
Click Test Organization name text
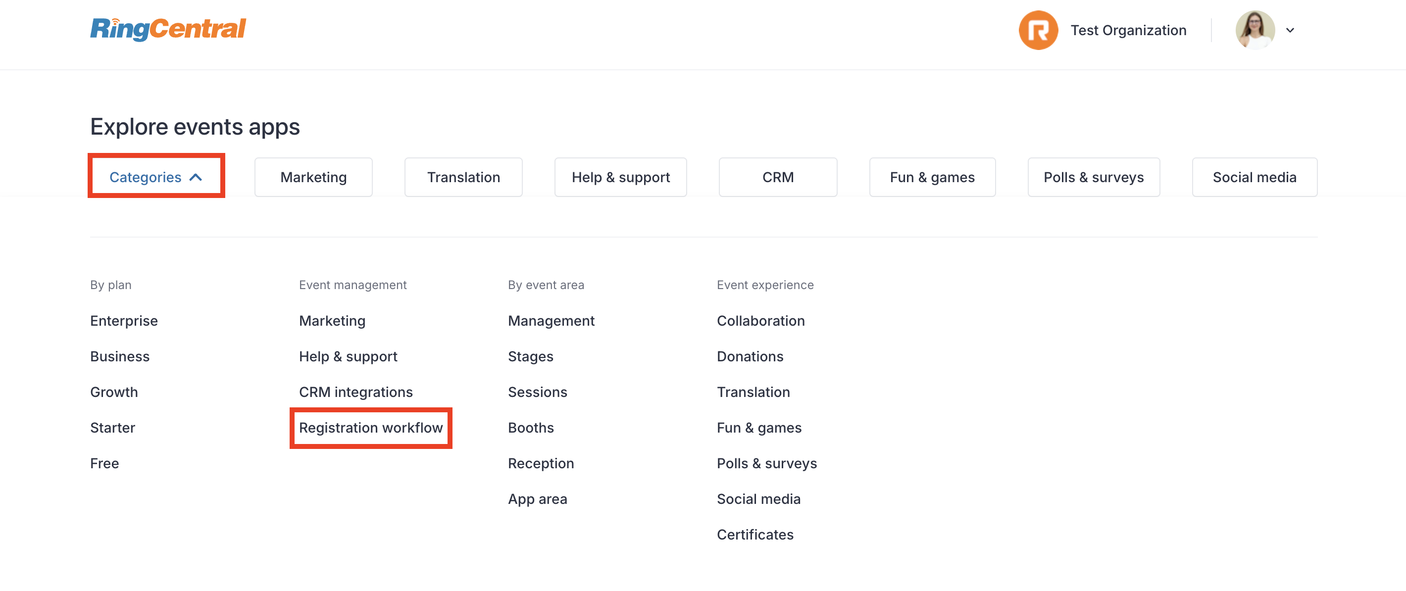tap(1128, 30)
